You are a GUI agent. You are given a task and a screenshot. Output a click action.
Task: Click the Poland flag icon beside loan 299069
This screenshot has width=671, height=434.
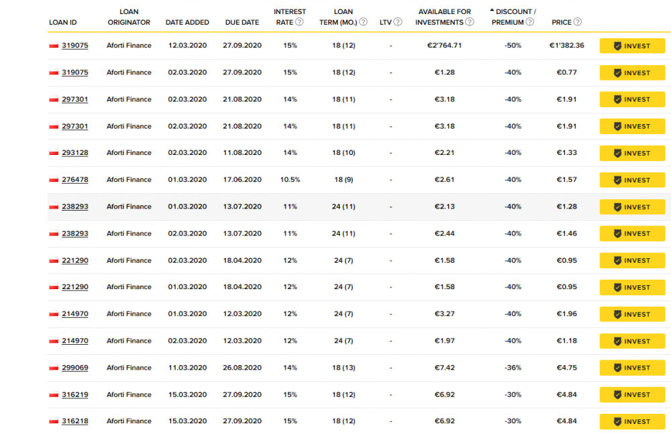point(54,368)
